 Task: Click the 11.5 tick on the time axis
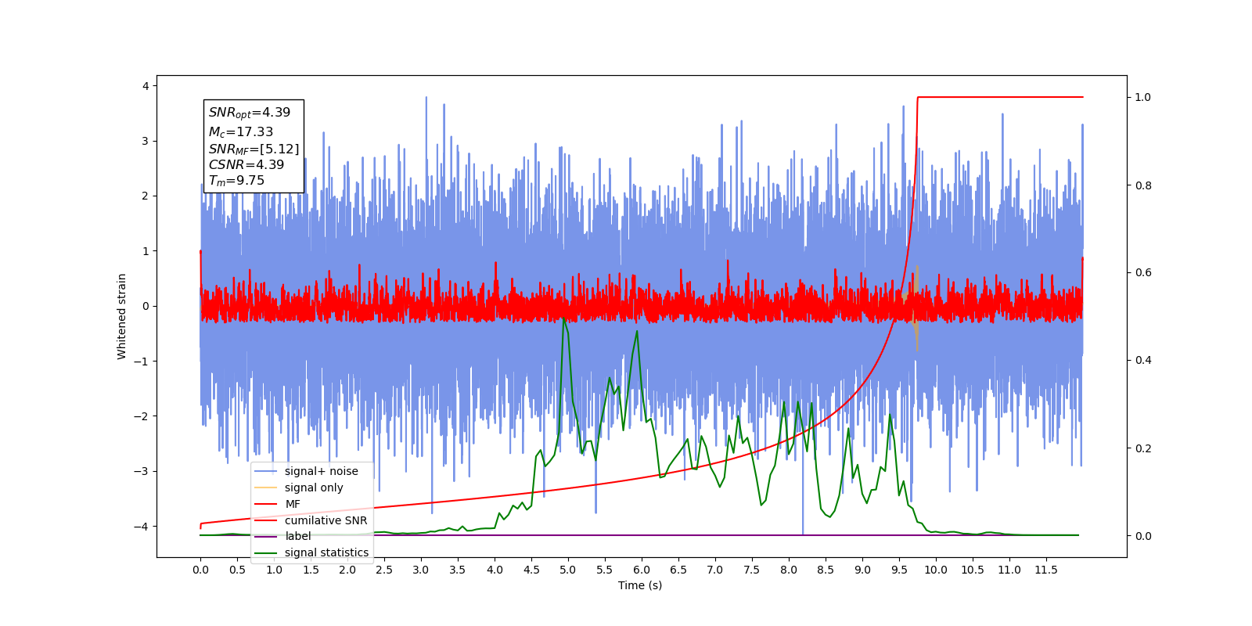(x=1046, y=570)
